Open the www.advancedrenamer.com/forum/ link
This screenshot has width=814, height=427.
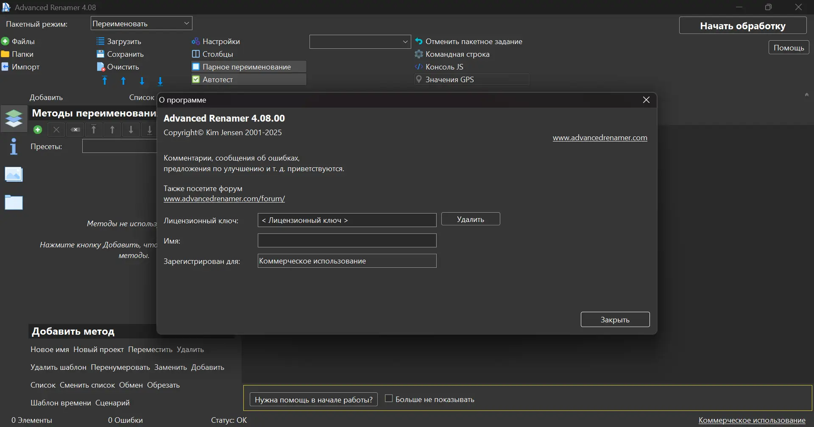click(x=224, y=199)
